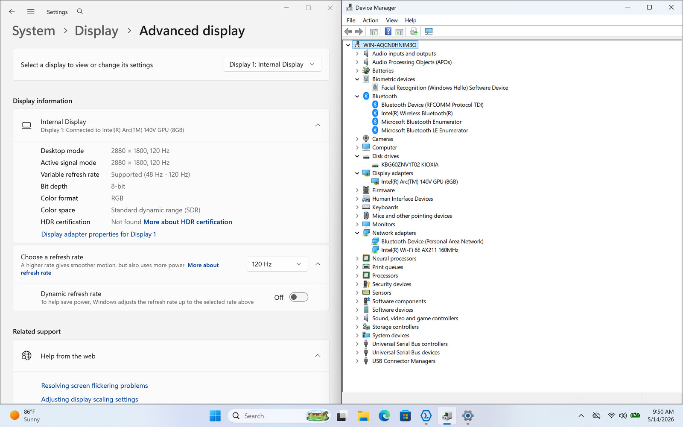
Task: Open the Task View taskbar icon
Action: 342,415
